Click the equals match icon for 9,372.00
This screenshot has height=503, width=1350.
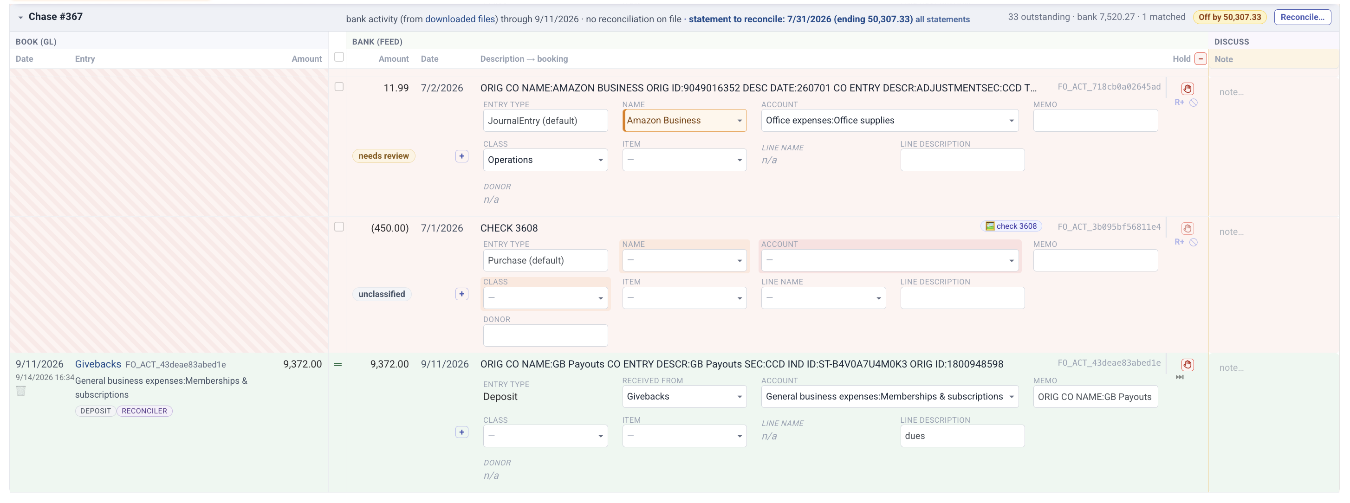click(x=338, y=365)
